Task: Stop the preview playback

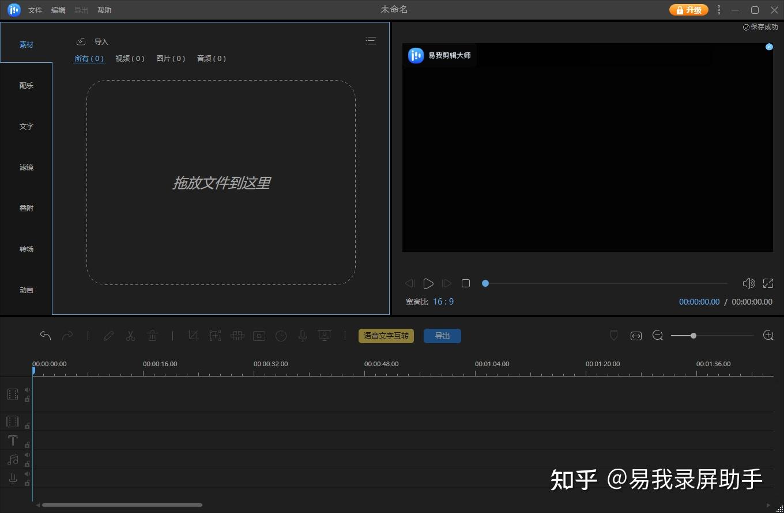Action: (466, 283)
